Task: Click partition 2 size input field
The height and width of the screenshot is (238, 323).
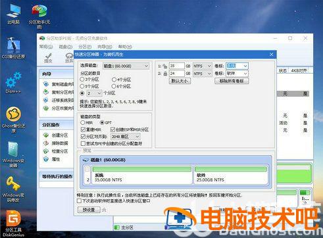Action: coord(177,74)
